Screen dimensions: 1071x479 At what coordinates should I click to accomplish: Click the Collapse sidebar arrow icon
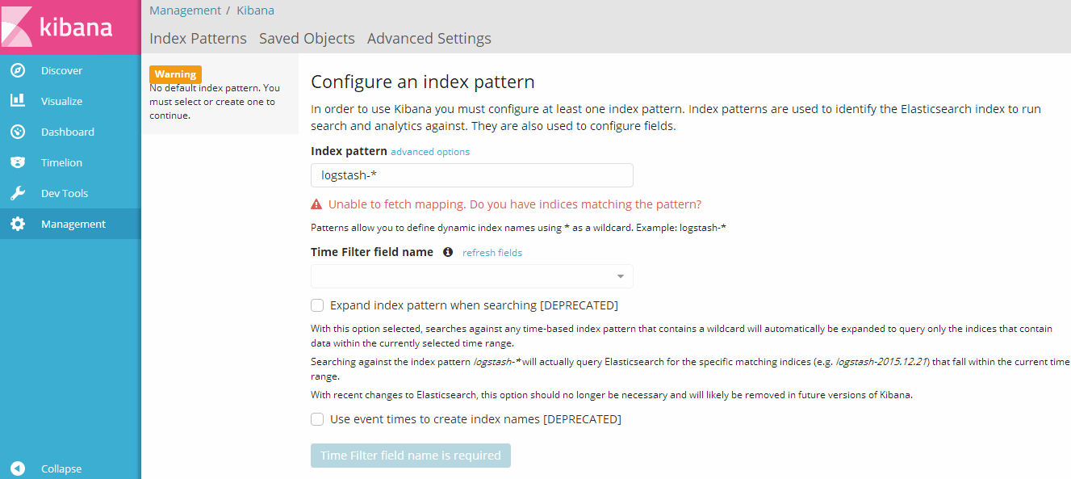tap(18, 468)
